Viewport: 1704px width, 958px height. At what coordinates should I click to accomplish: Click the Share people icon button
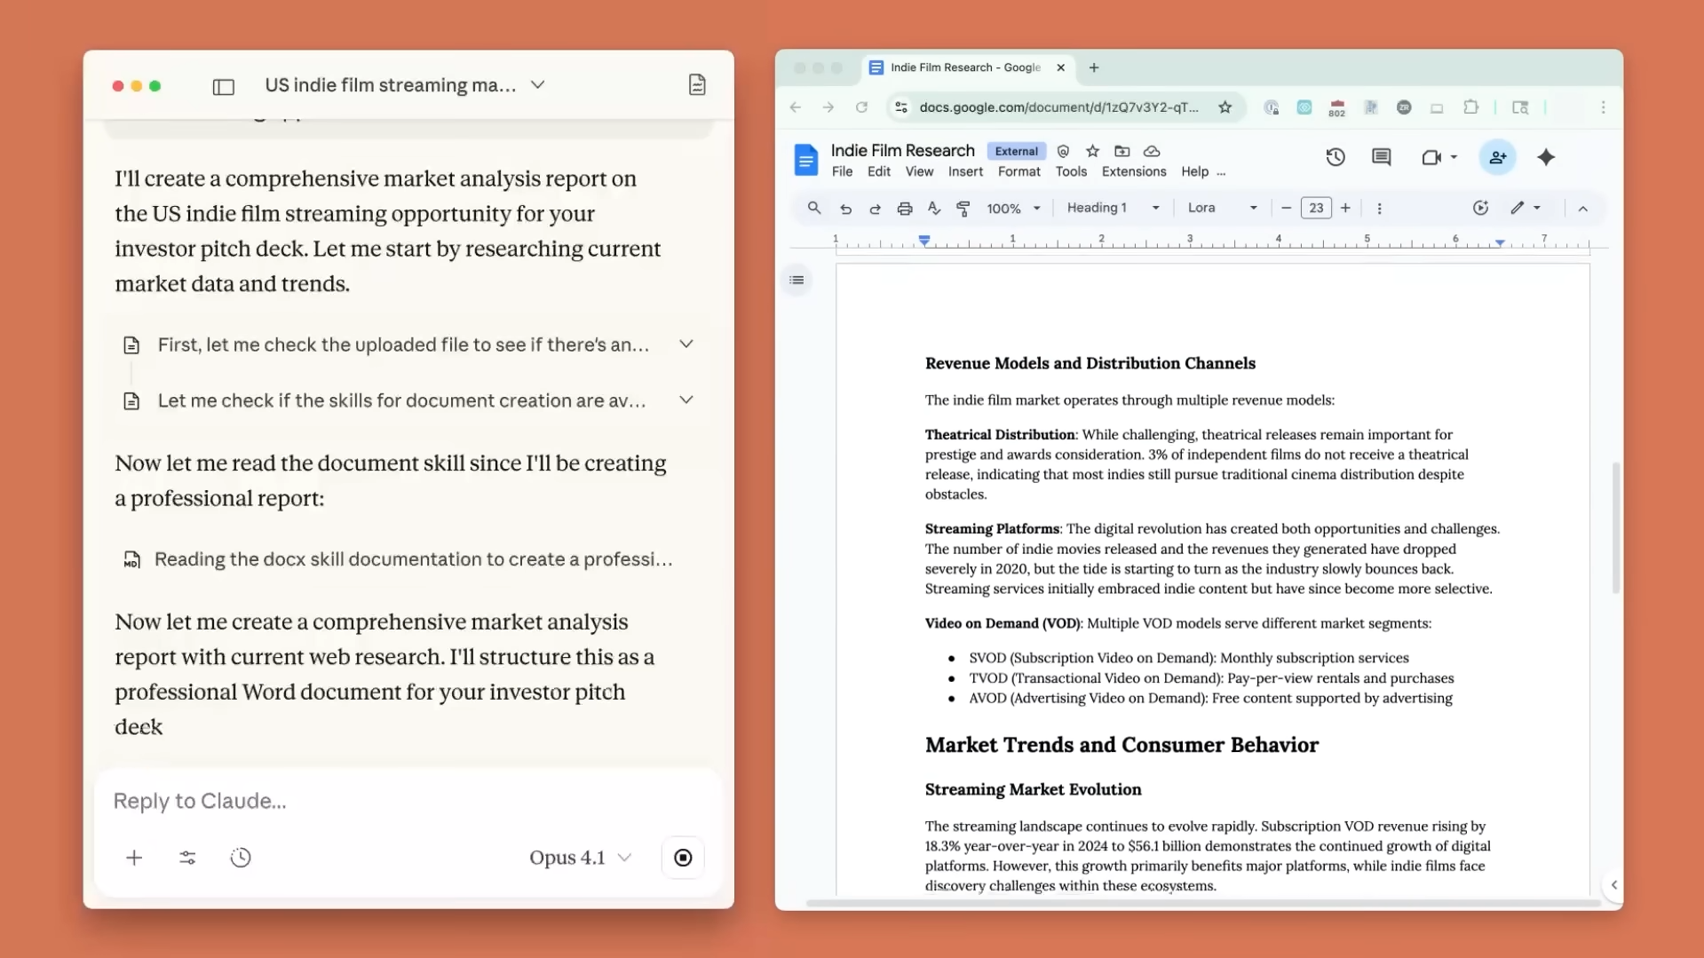coord(1497,158)
